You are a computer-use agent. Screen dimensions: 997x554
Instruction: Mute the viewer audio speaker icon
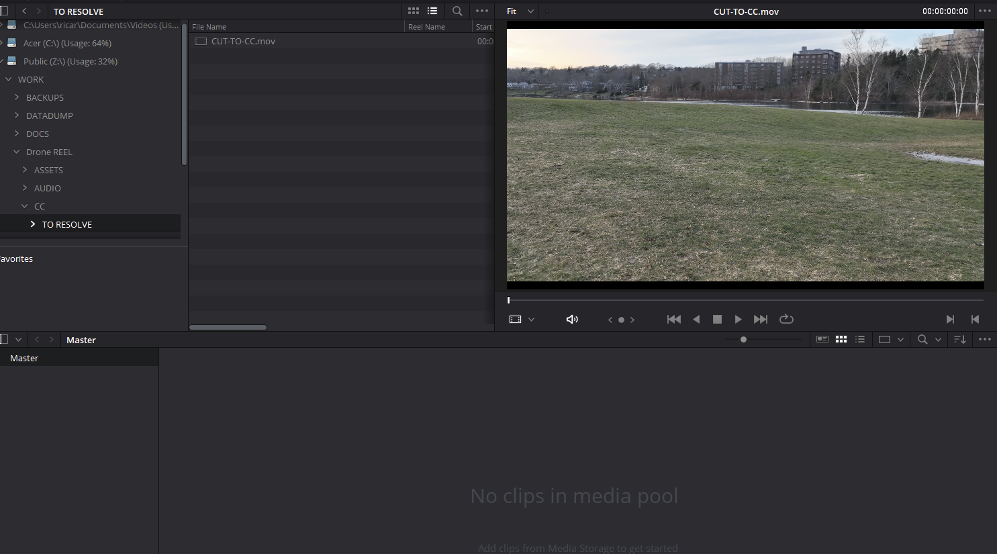572,320
